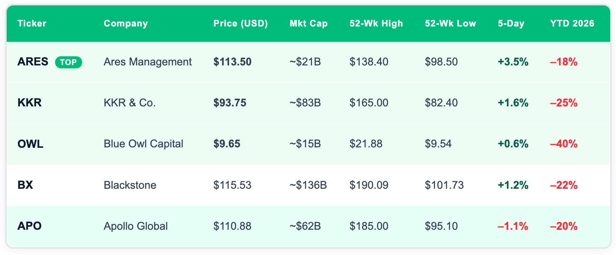Image resolution: width=616 pixels, height=255 pixels.
Task: Select the ARES ticker symbol
Action: pos(33,62)
